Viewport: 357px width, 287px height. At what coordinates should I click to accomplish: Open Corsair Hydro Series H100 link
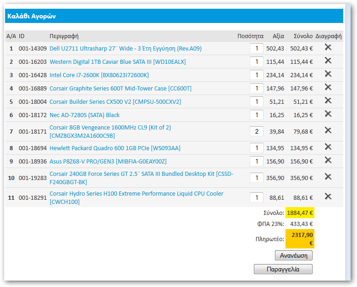137,197
